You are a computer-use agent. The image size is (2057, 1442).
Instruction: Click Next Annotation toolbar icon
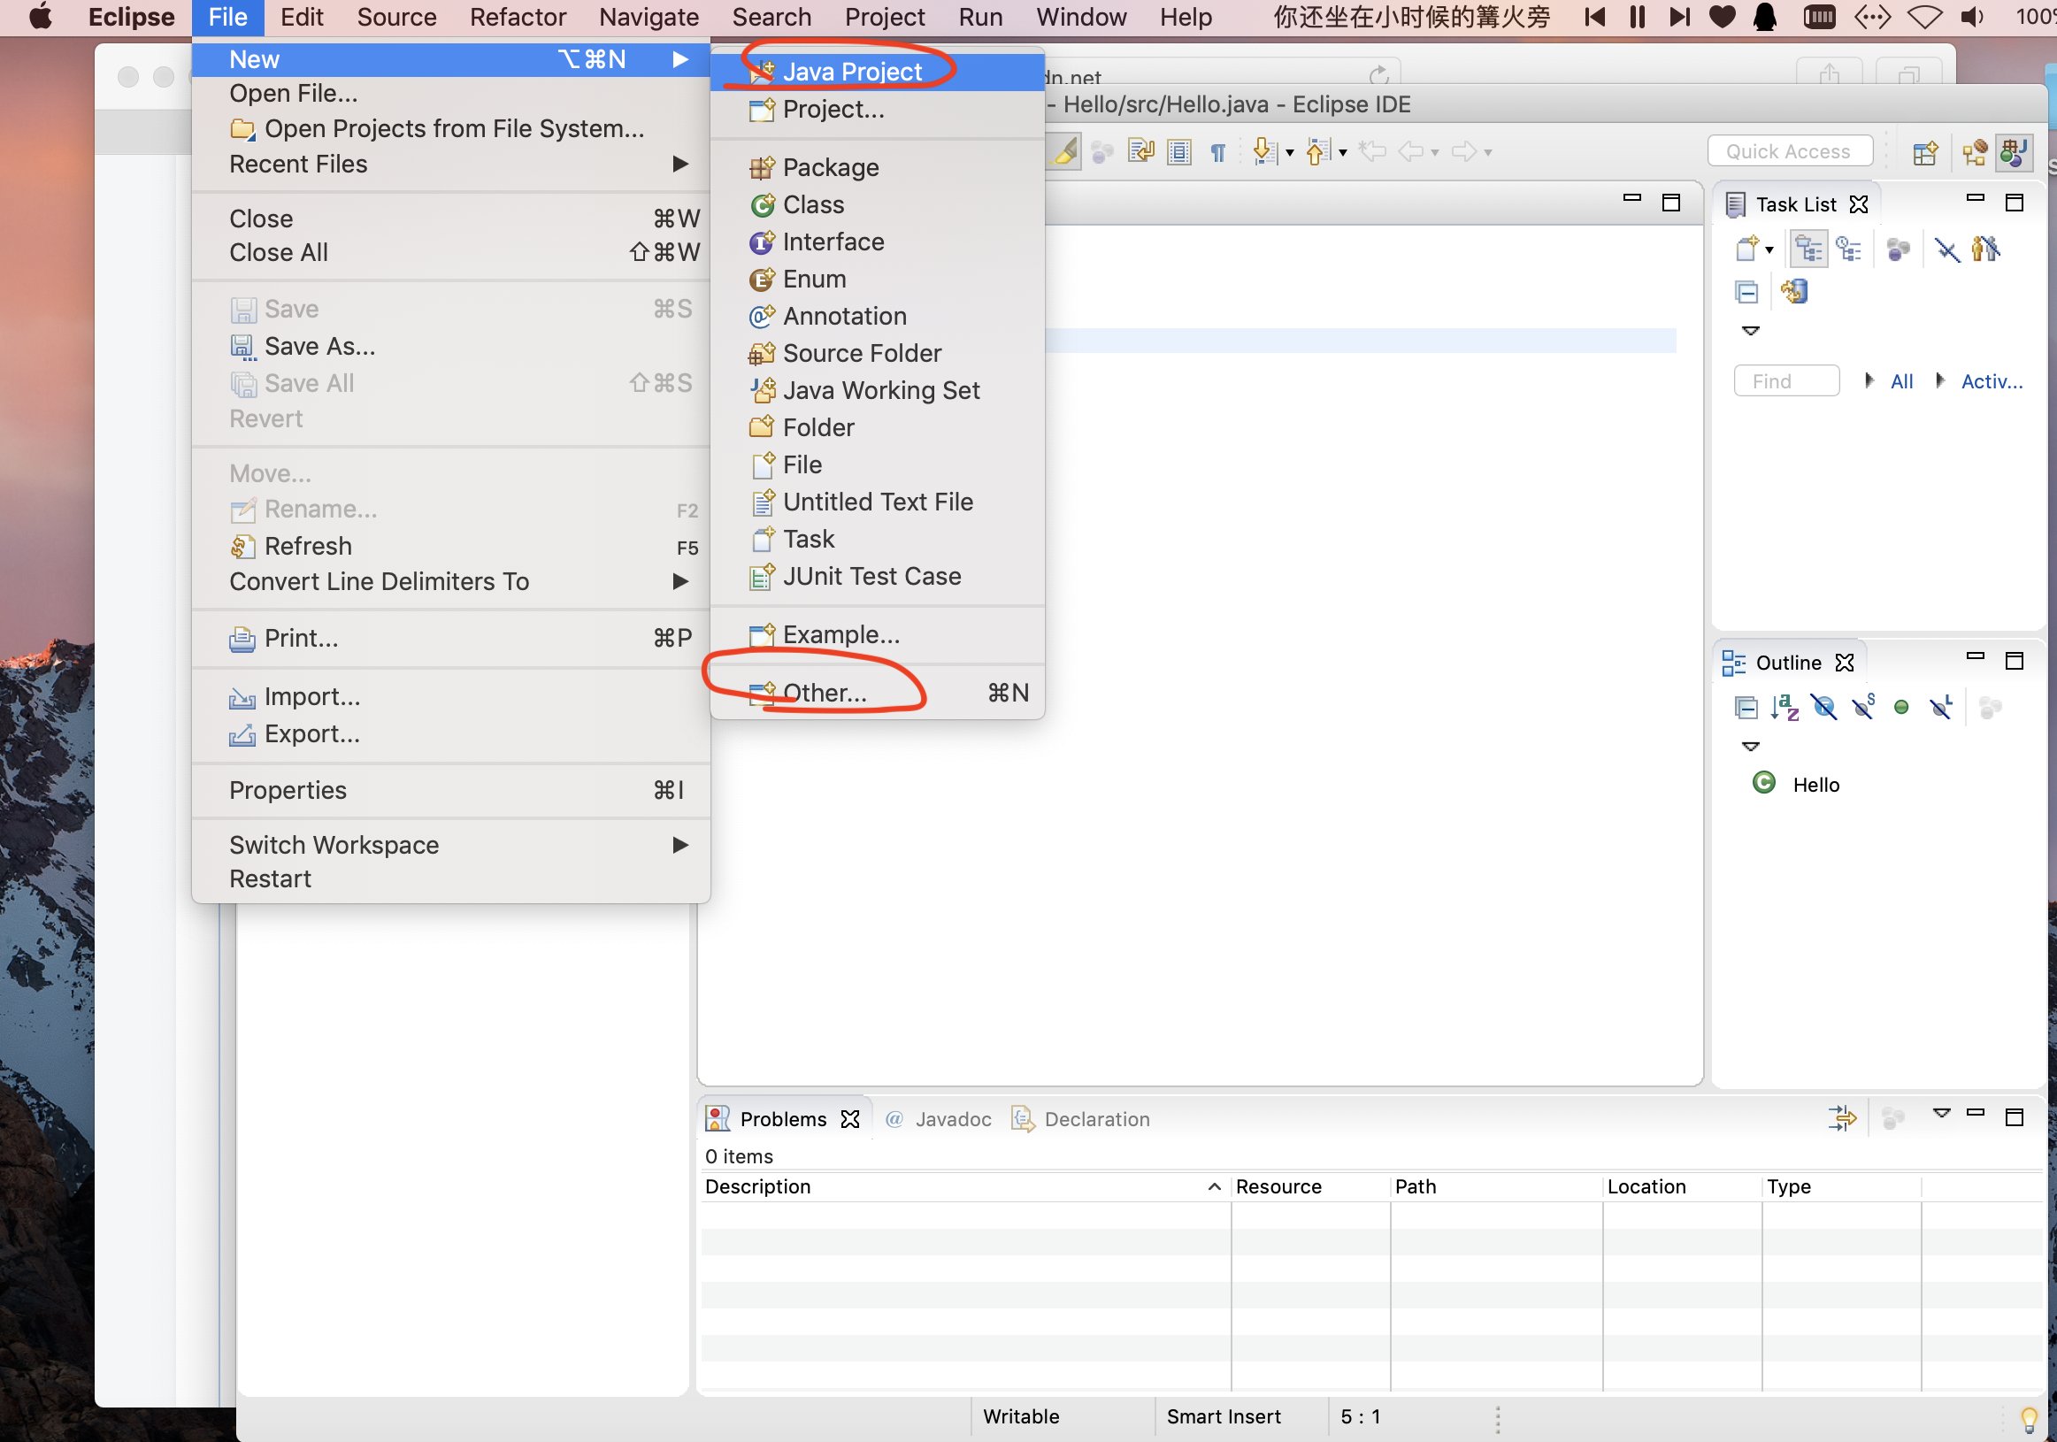pos(1264,152)
